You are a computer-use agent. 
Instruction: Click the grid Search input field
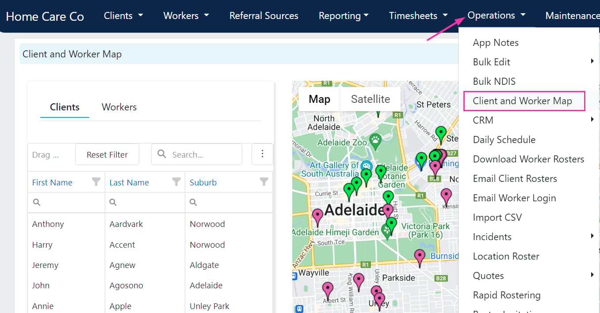click(x=197, y=155)
